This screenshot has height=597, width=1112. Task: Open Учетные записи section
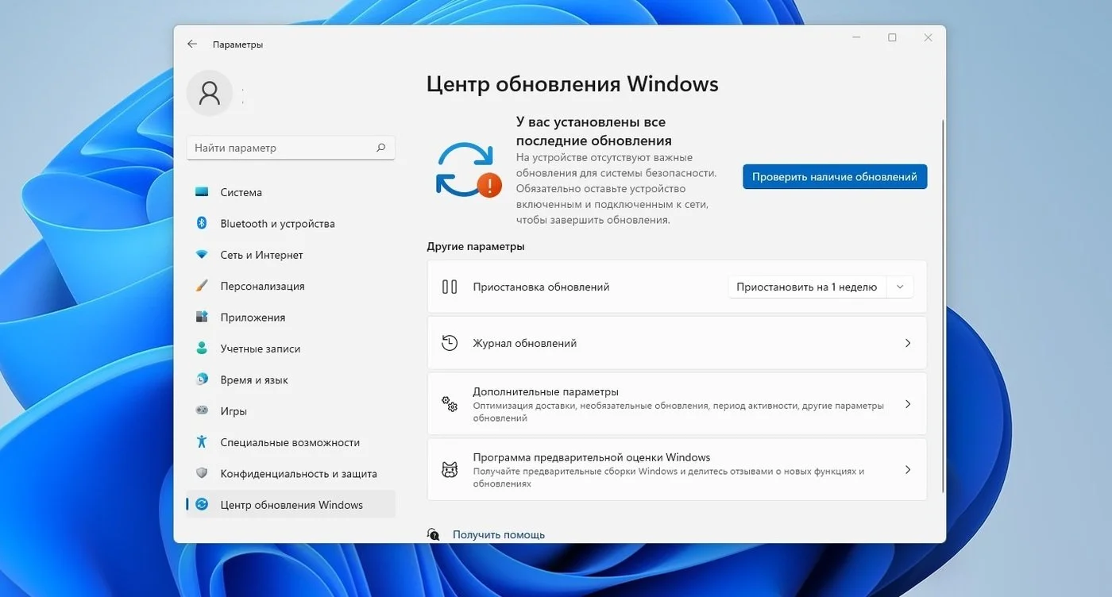pyautogui.click(x=291, y=349)
